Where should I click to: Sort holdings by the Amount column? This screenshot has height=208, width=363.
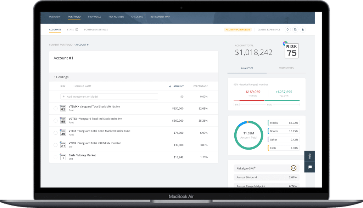[x=178, y=86]
